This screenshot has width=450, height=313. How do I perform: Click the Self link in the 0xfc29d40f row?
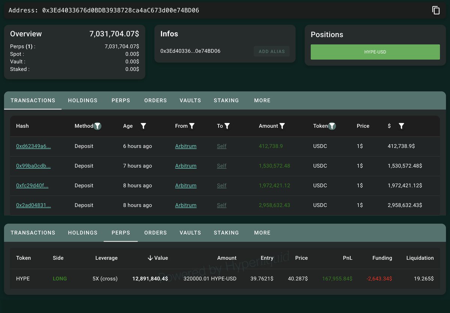pos(222,186)
